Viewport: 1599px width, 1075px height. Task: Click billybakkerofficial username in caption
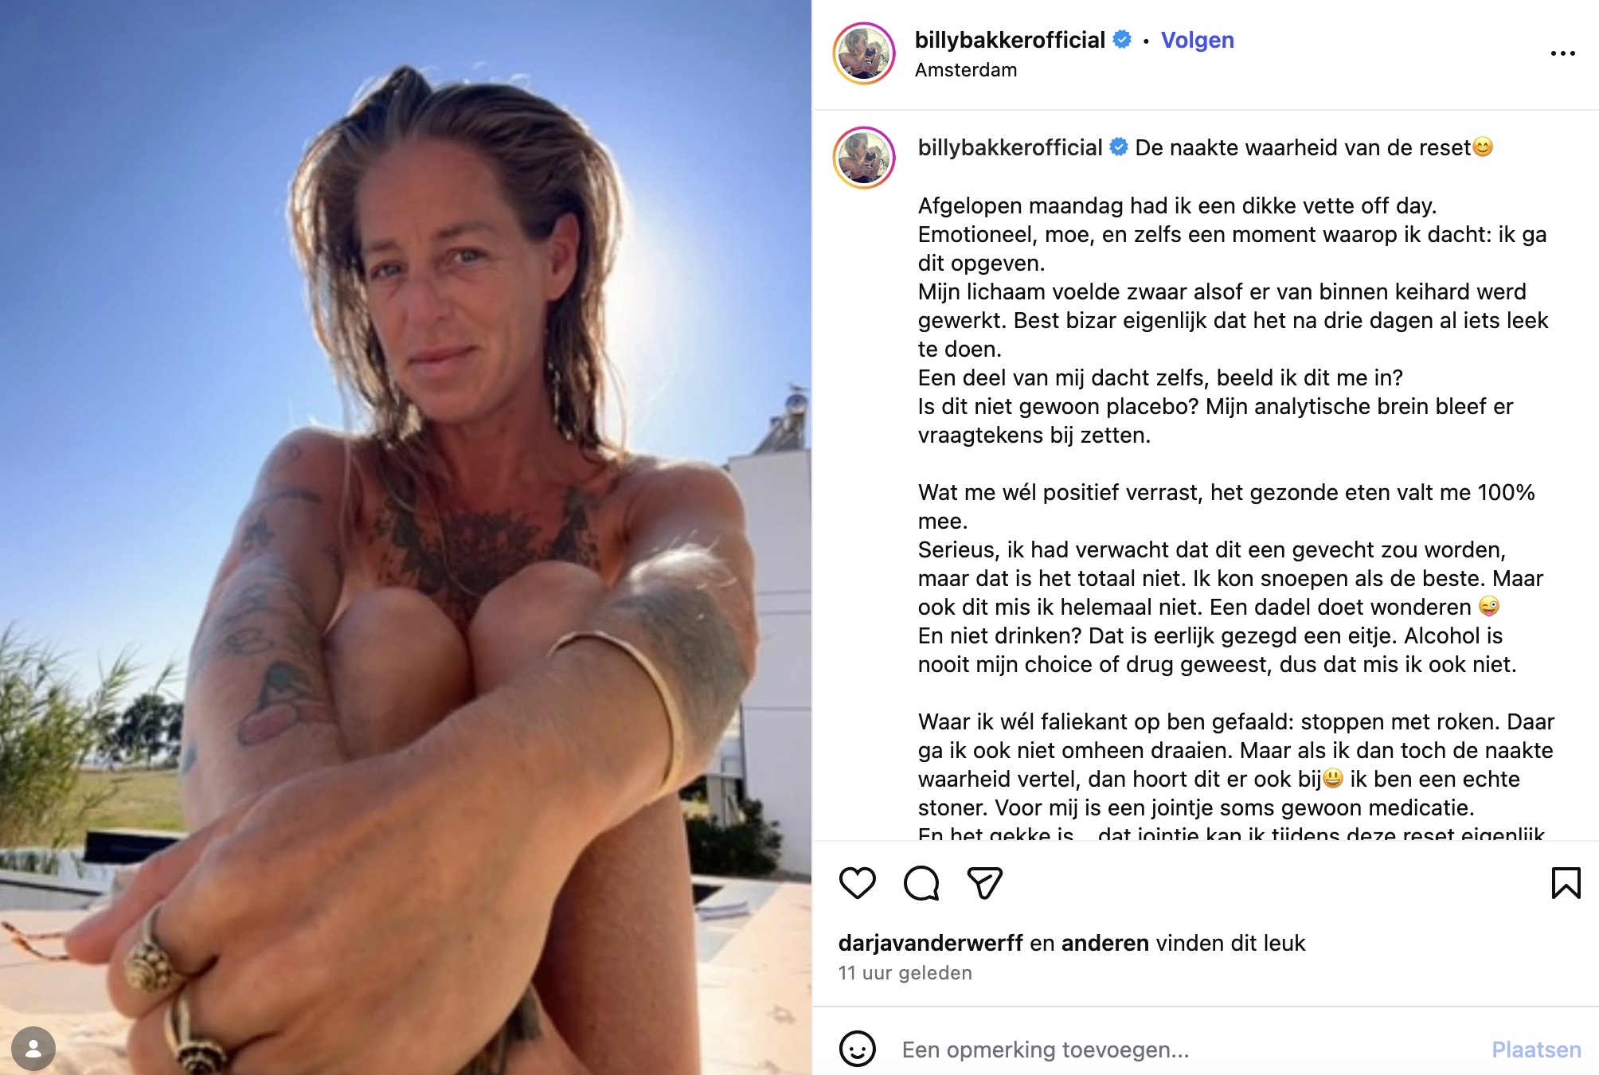(1010, 147)
